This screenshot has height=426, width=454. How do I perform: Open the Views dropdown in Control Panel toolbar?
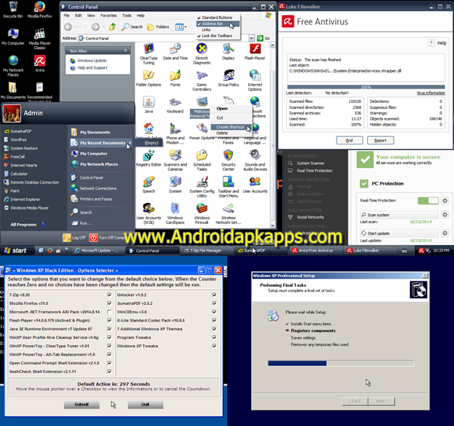coord(181,27)
